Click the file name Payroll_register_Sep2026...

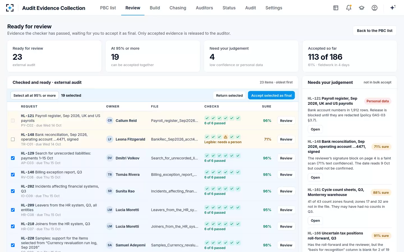(x=175, y=121)
